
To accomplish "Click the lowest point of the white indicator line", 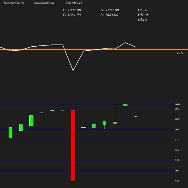I will click(73, 70).
